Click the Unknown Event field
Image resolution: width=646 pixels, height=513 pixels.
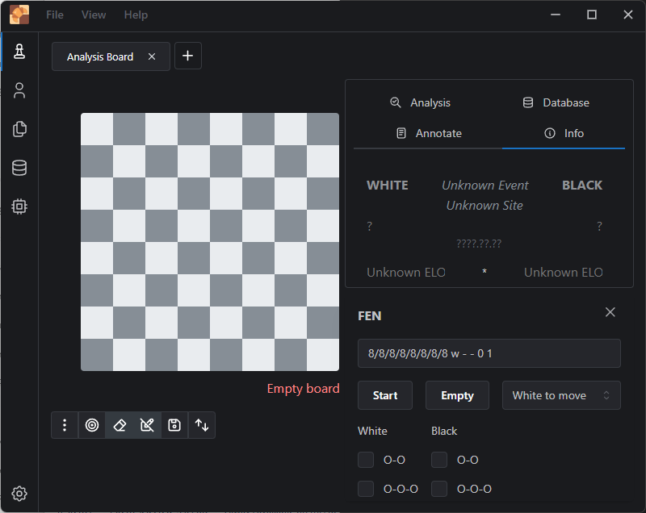[x=485, y=186]
